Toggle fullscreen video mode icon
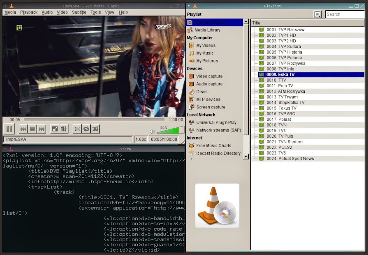368x255 pixels. click(55, 129)
